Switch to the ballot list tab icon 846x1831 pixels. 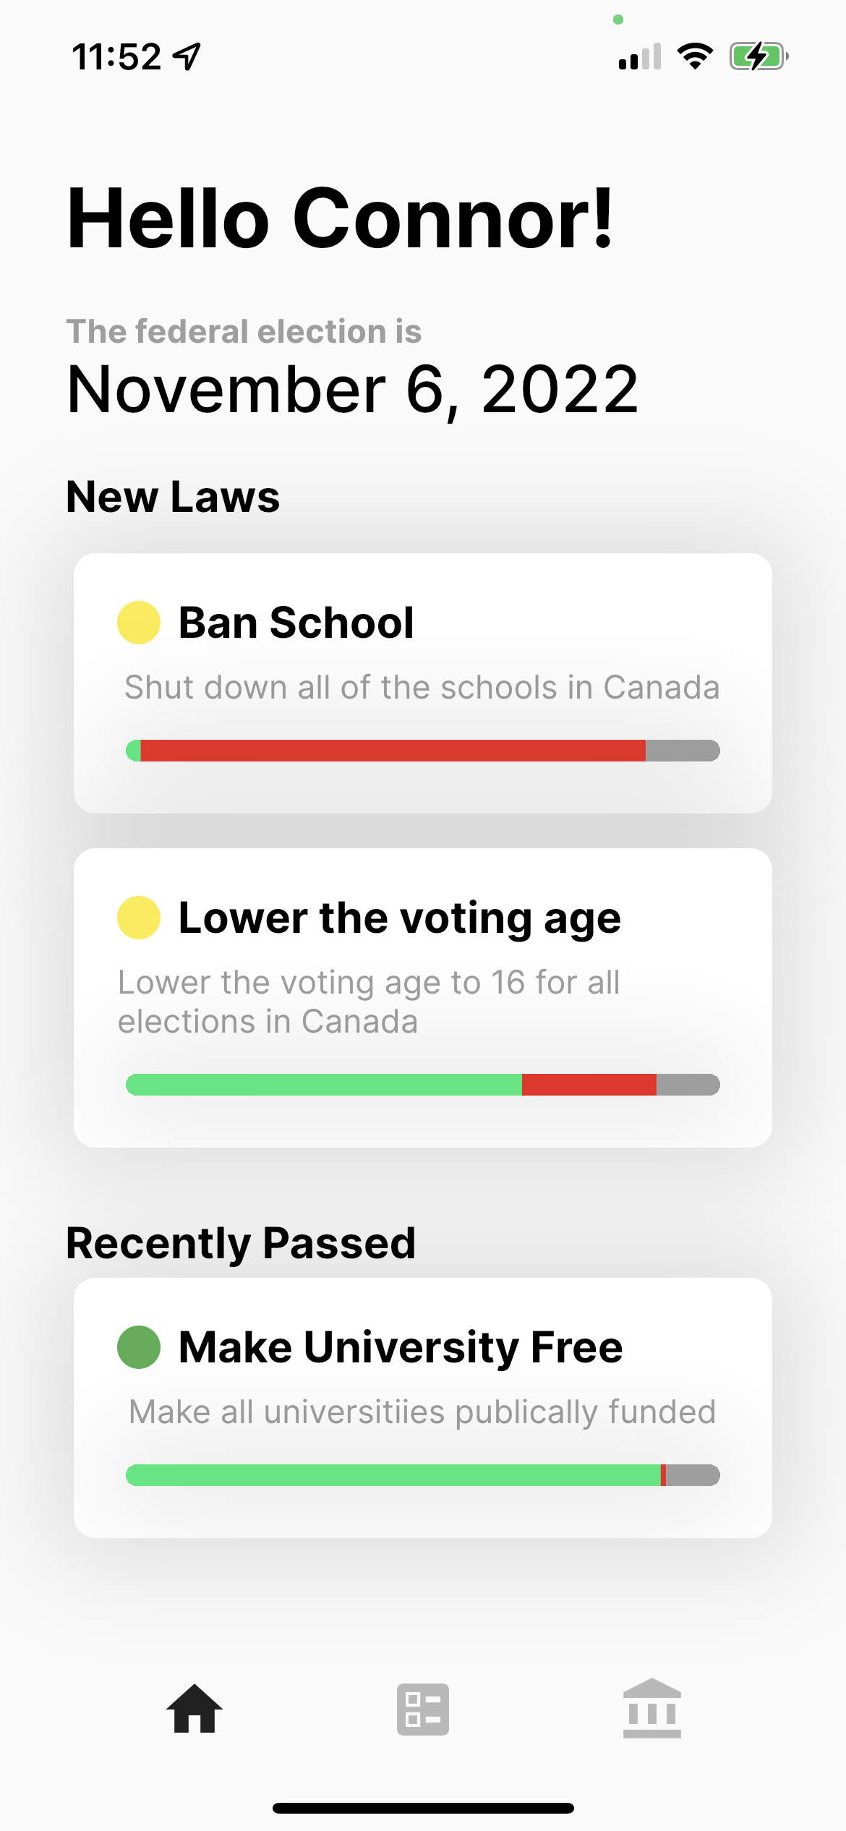423,1710
